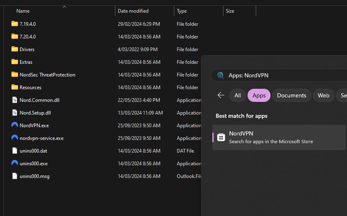Click the Outlook.File type cell
Viewport: 347px width, 216px height.
click(x=189, y=176)
